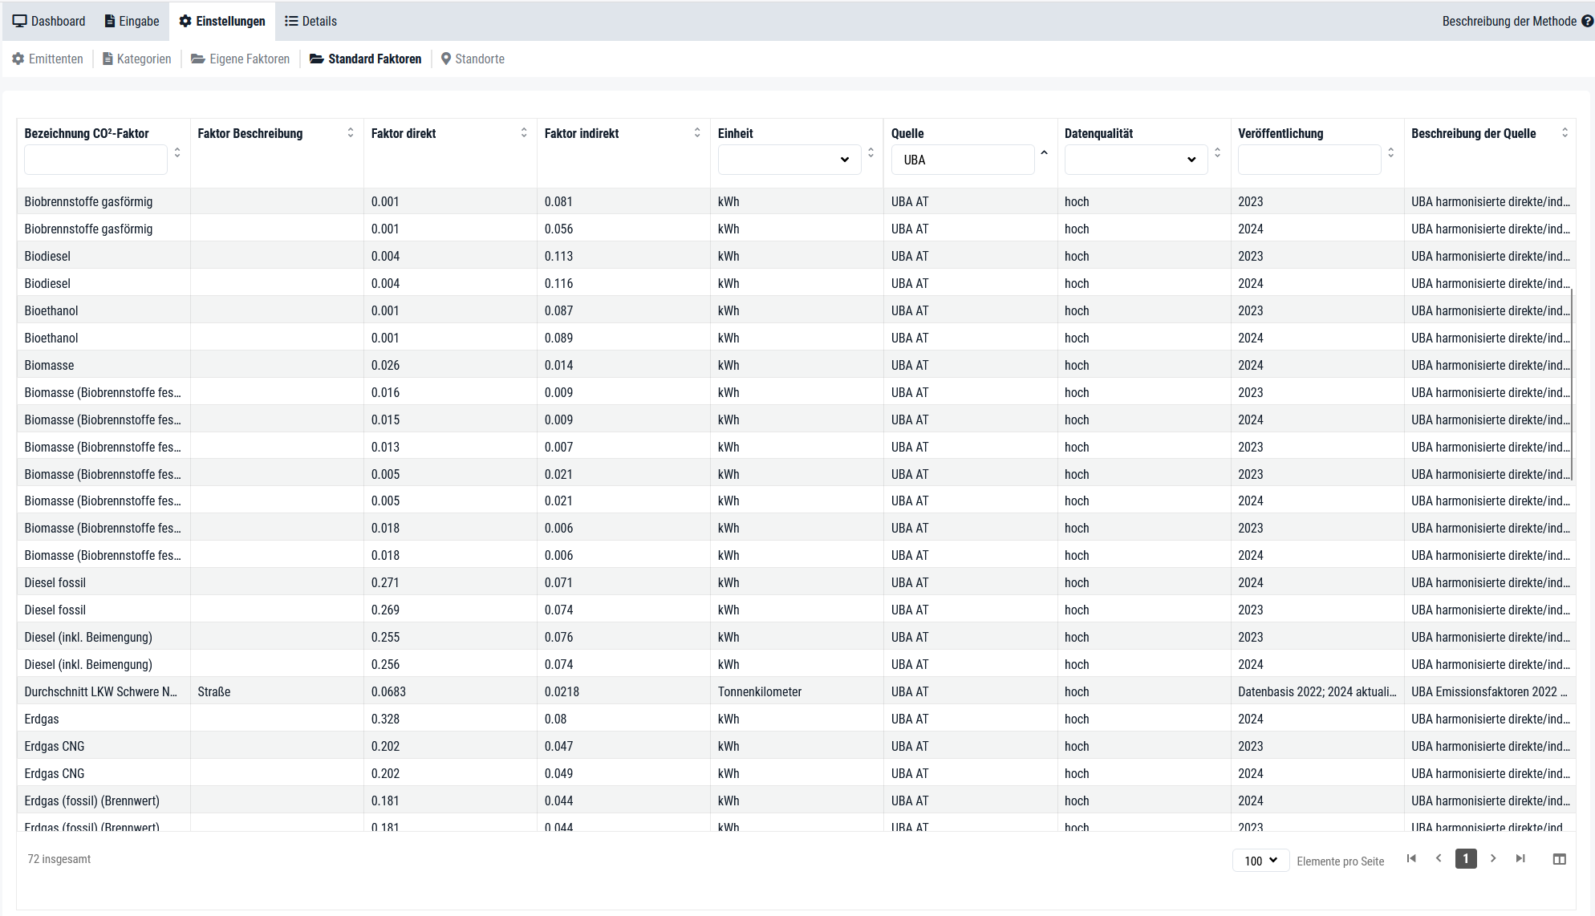Image resolution: width=1595 pixels, height=916 pixels.
Task: Click the Eigene Faktoren folder icon
Action: point(197,59)
